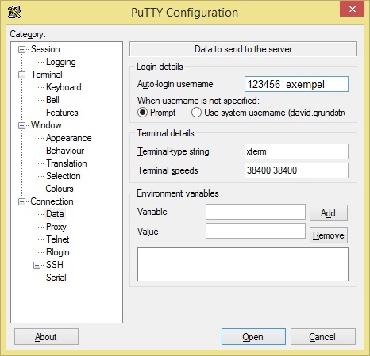Open the Session category
The height and width of the screenshot is (356, 370).
[x=45, y=49]
